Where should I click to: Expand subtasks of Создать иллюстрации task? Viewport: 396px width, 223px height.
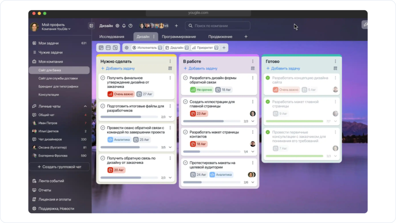(x=253, y=121)
